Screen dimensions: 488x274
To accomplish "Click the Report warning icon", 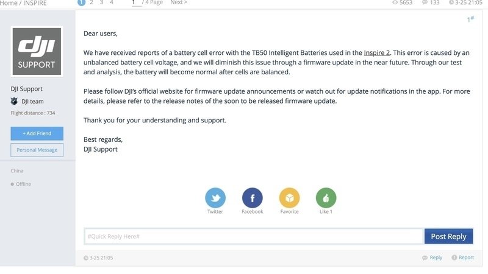I will coord(454,258).
